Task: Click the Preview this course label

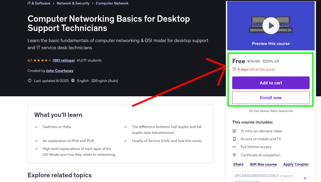Action: [x=271, y=44]
